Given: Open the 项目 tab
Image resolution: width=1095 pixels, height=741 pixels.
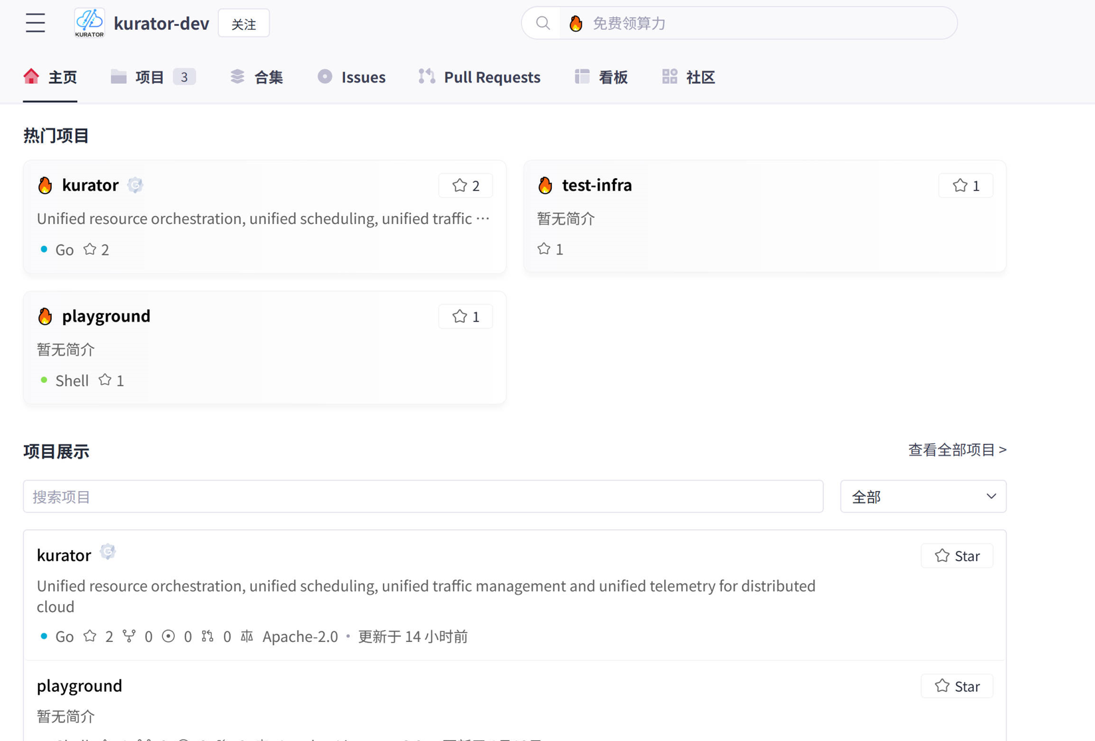Looking at the screenshot, I should pyautogui.click(x=153, y=77).
